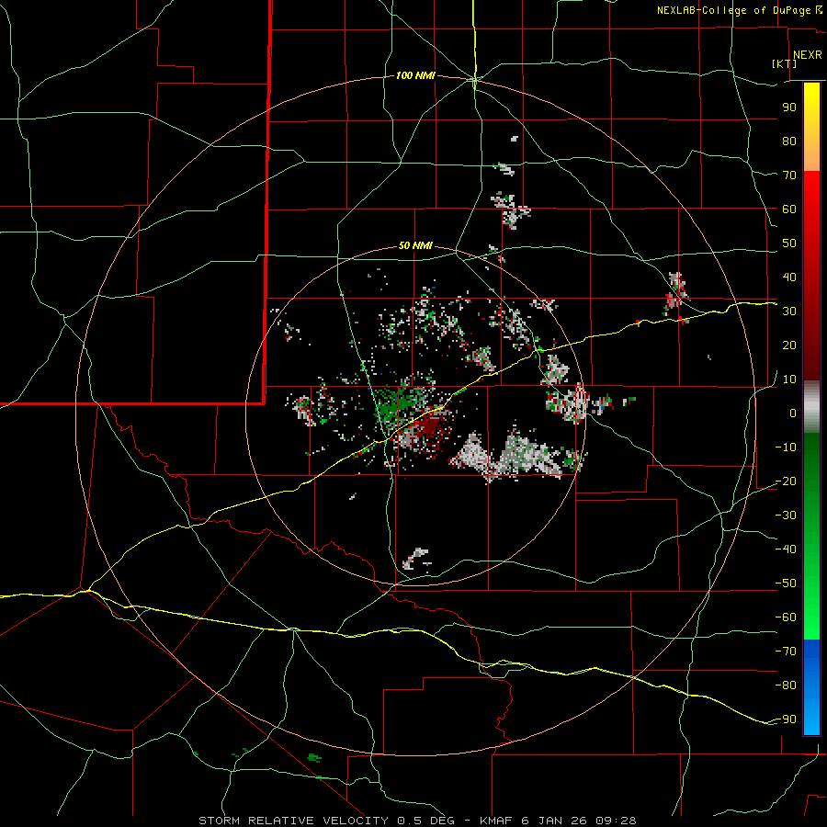Select the -30 value on velocity scale

click(x=786, y=515)
